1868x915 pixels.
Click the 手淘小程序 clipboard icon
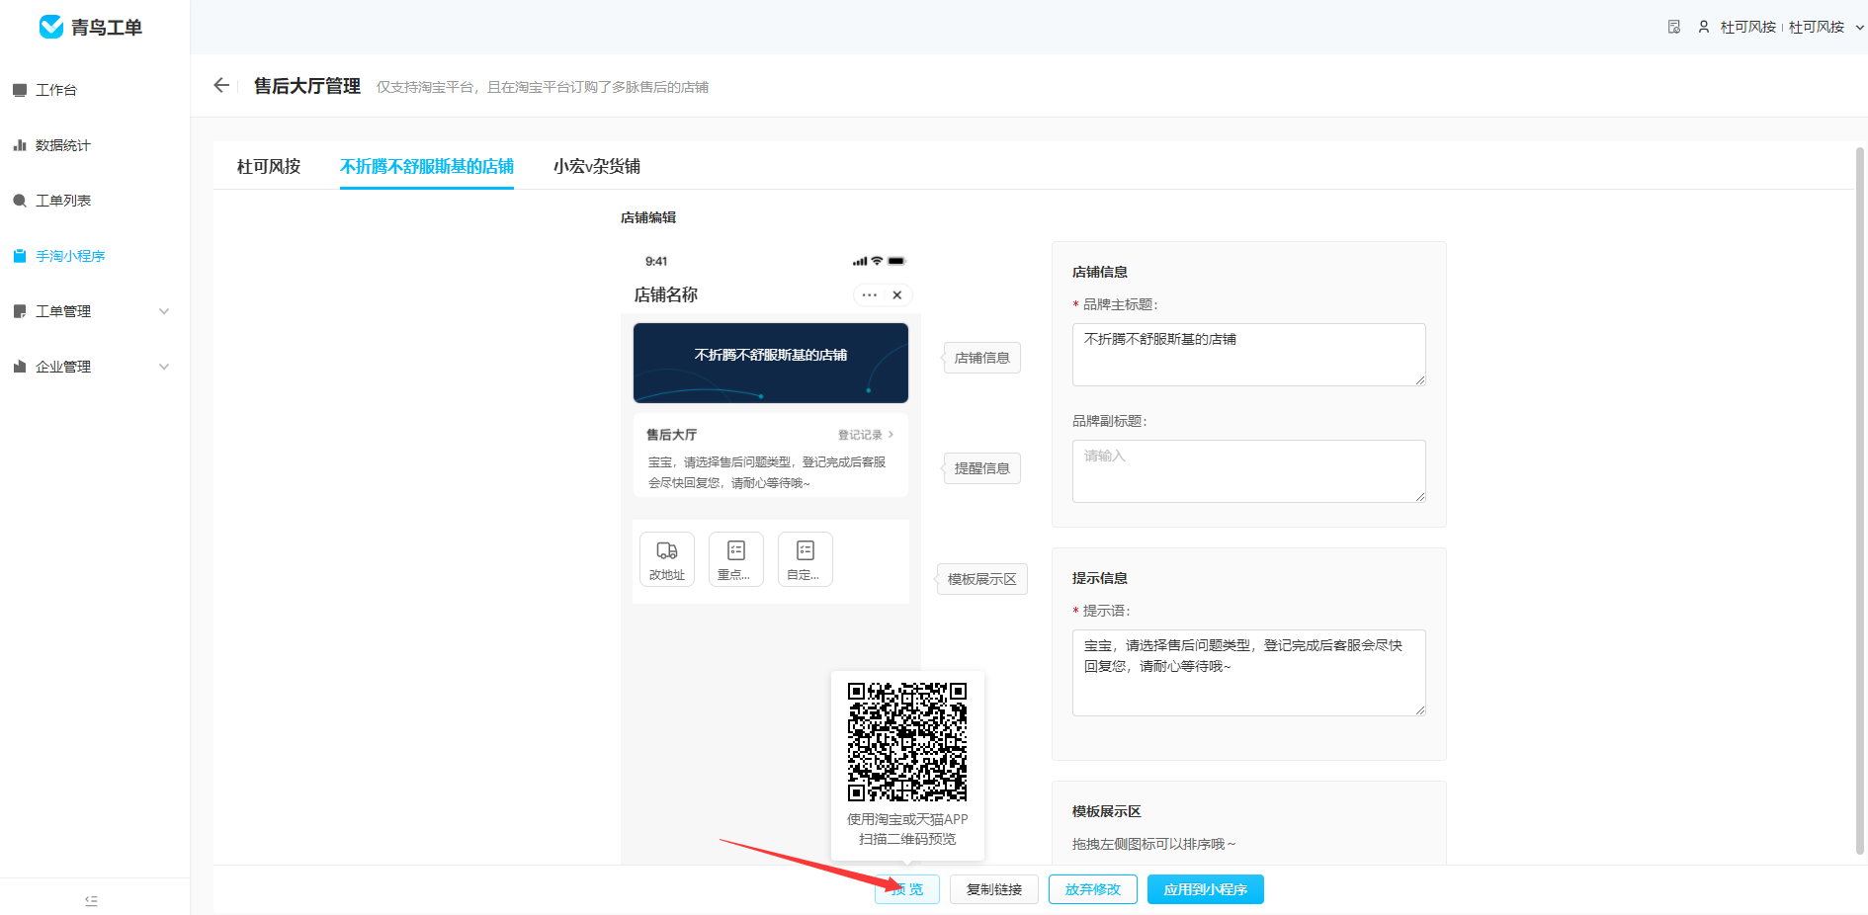click(20, 256)
